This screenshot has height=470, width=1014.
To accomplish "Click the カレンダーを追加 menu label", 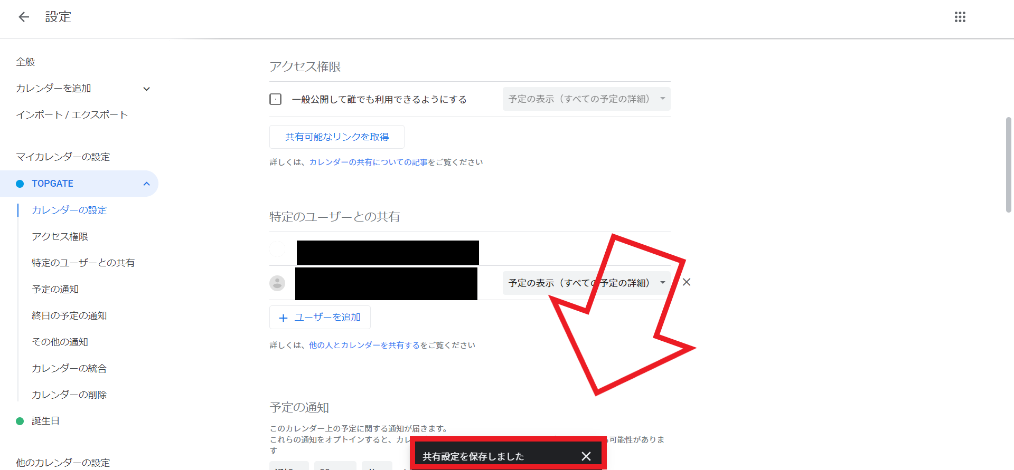I will pyautogui.click(x=53, y=88).
